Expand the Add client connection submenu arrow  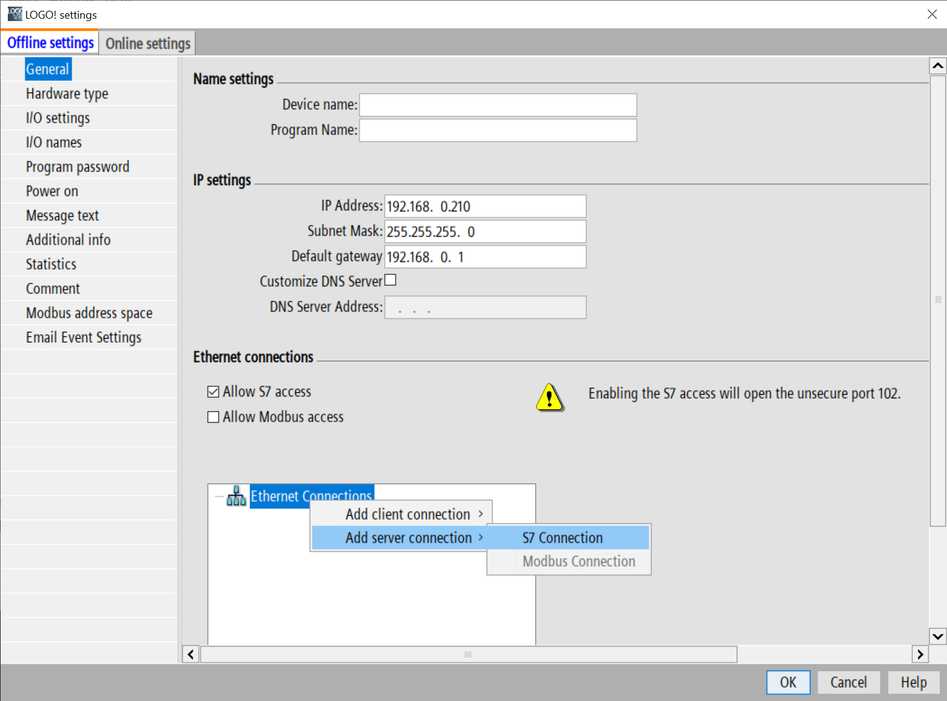coord(480,514)
